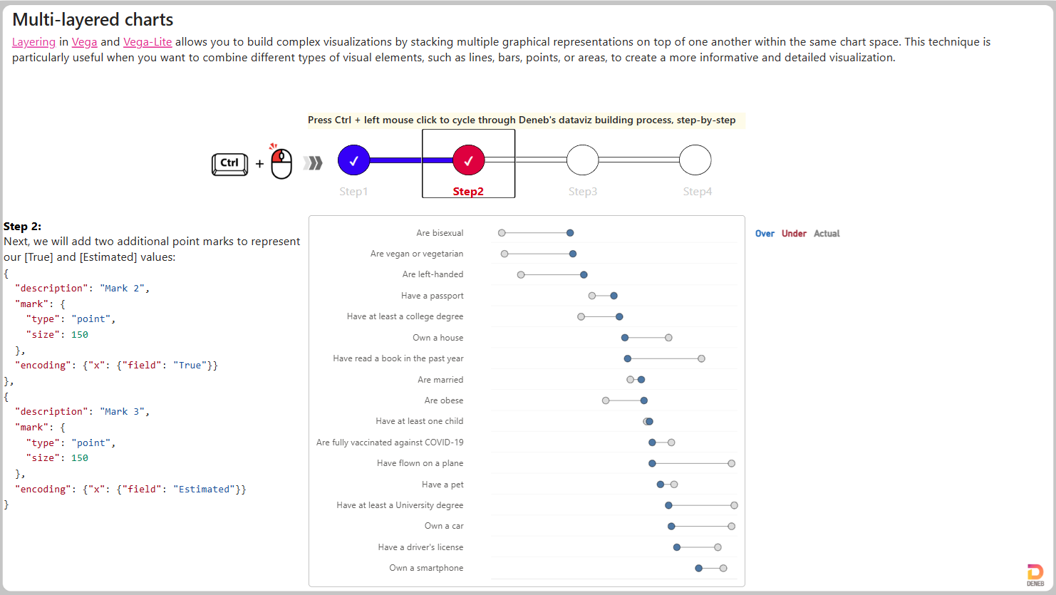Click the mouse left-click icon
This screenshot has width=1056, height=595.
click(x=281, y=162)
